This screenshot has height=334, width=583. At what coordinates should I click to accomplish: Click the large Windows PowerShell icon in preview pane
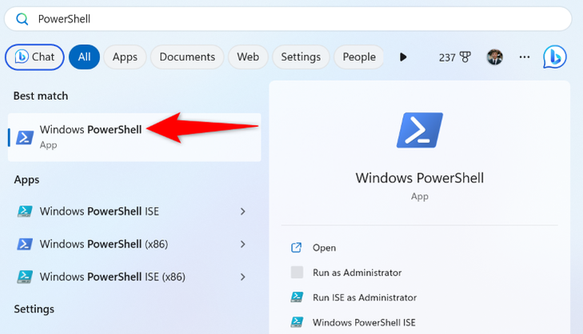click(419, 130)
